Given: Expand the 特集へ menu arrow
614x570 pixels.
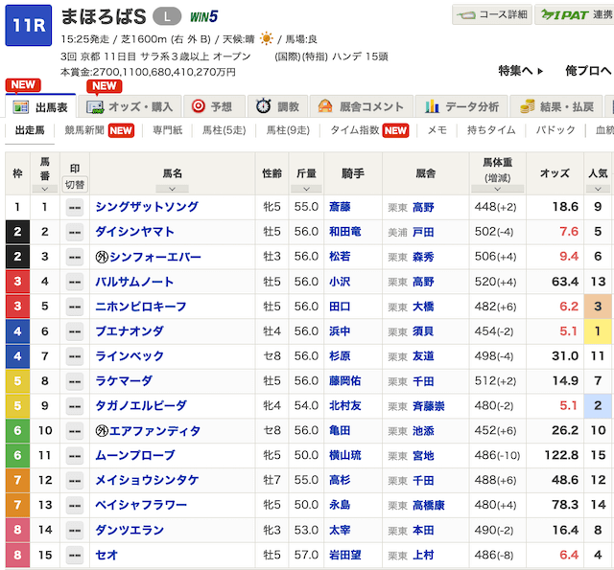Looking at the screenshot, I should click(540, 71).
